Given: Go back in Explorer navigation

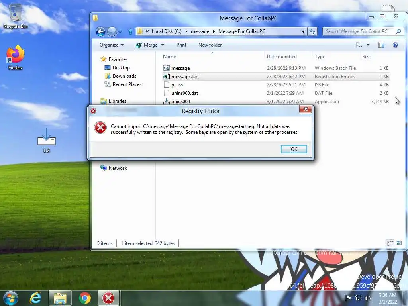Looking at the screenshot, I should pyautogui.click(x=100, y=31).
